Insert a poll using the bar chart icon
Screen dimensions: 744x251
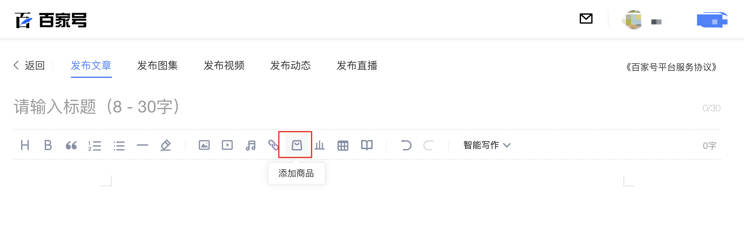click(x=320, y=145)
